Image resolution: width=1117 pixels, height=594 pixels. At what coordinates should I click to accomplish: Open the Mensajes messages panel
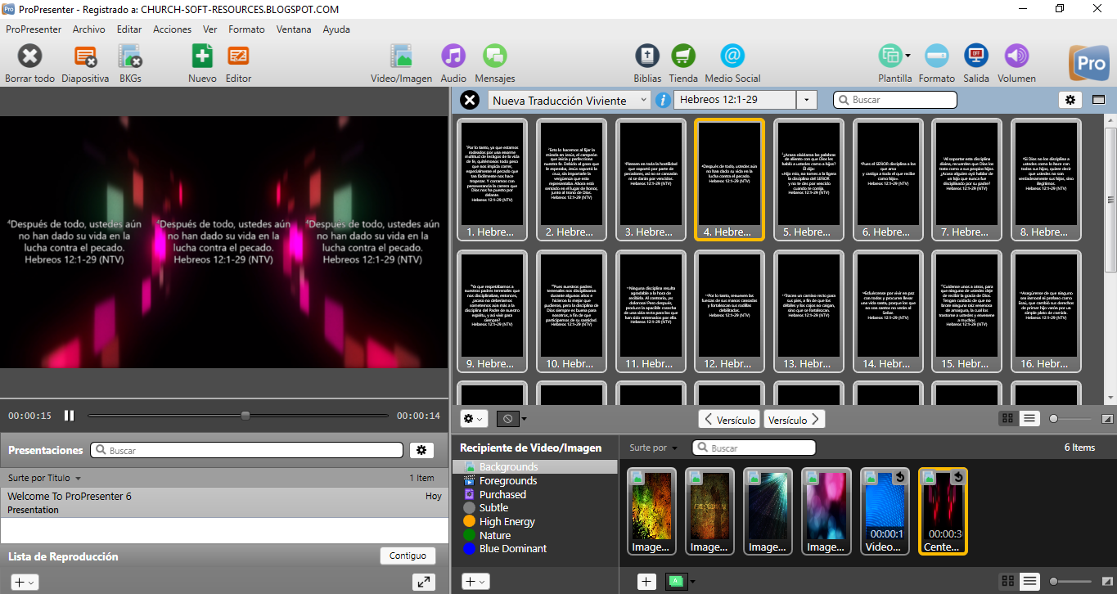495,56
